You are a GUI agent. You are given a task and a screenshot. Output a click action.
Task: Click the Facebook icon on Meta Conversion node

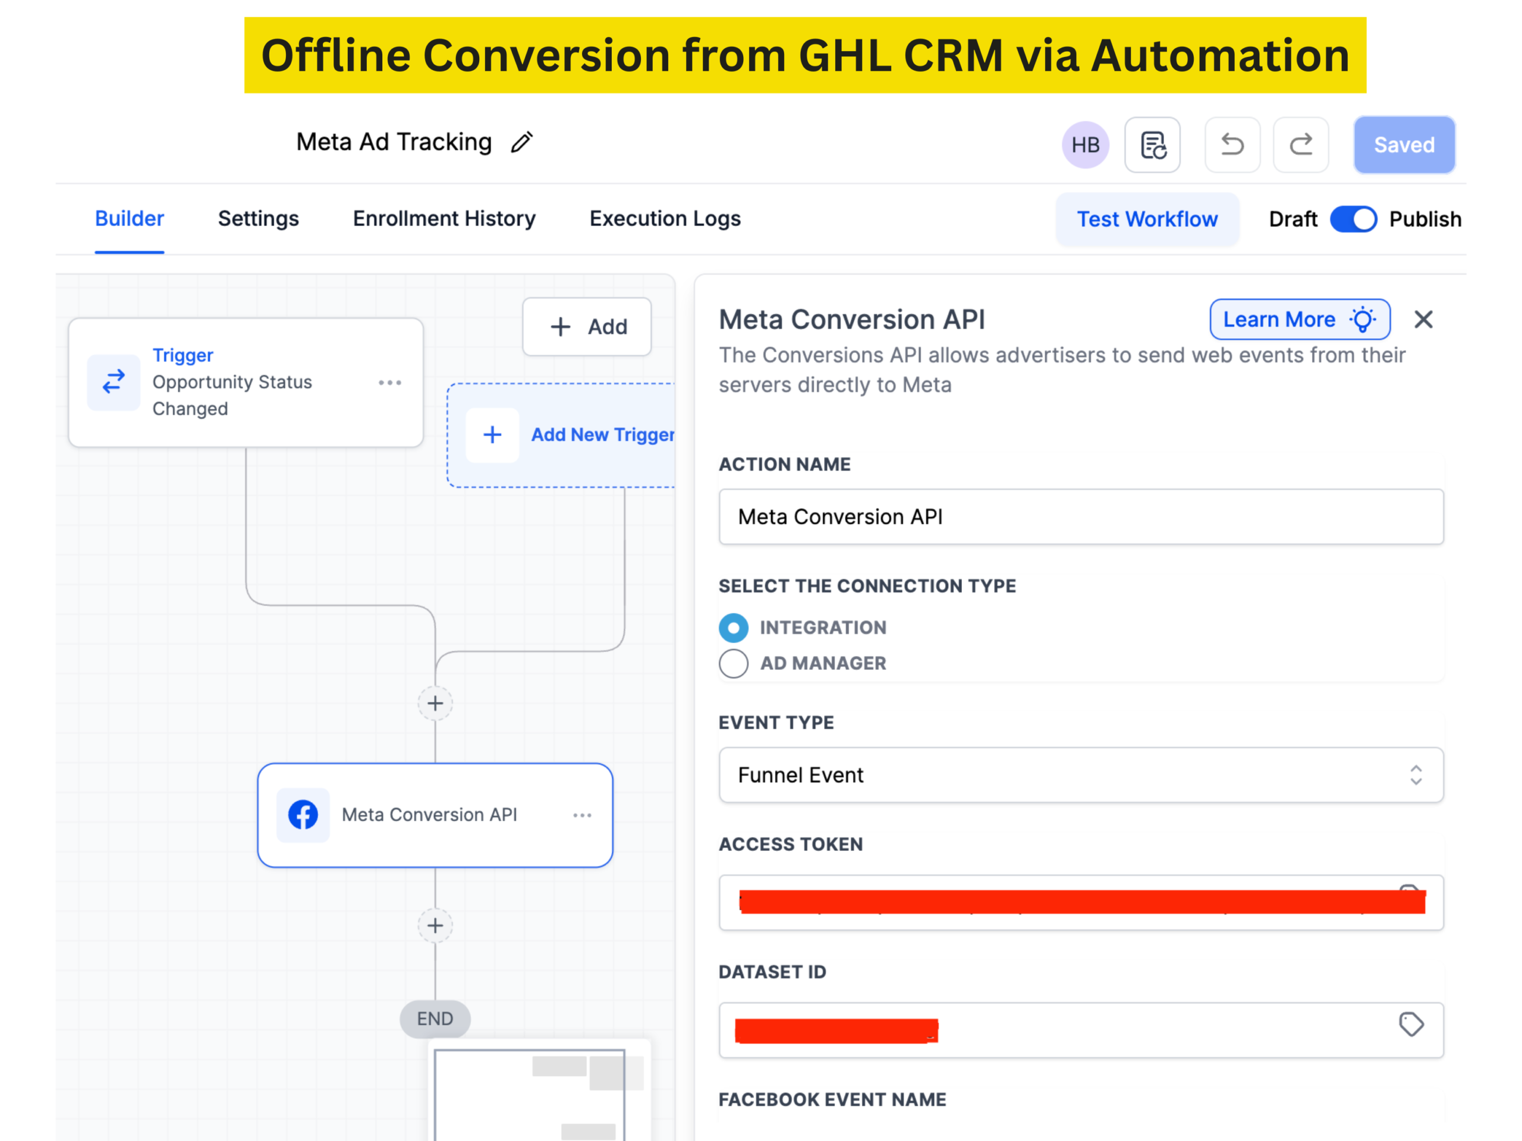point(303,815)
